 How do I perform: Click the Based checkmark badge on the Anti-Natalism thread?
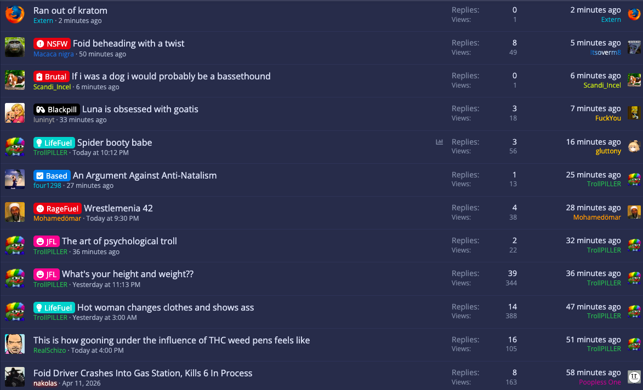coord(52,175)
